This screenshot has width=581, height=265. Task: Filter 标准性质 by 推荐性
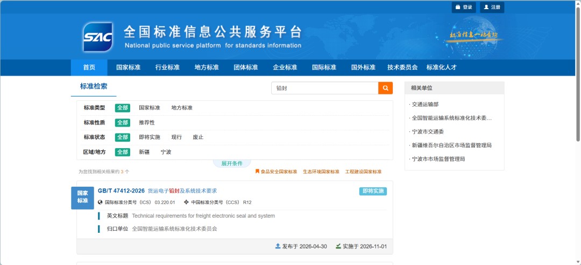pos(147,123)
